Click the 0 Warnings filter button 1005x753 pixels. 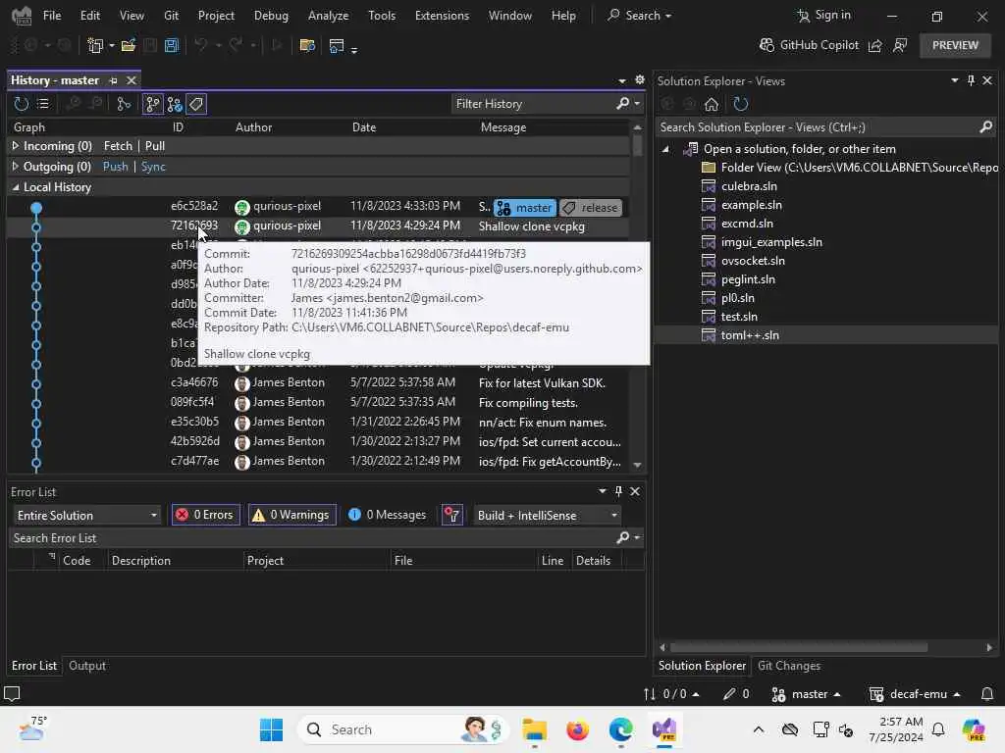292,515
